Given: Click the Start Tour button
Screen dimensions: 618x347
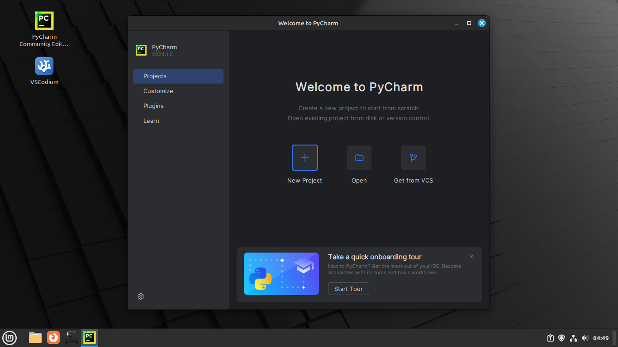Looking at the screenshot, I should (x=348, y=289).
